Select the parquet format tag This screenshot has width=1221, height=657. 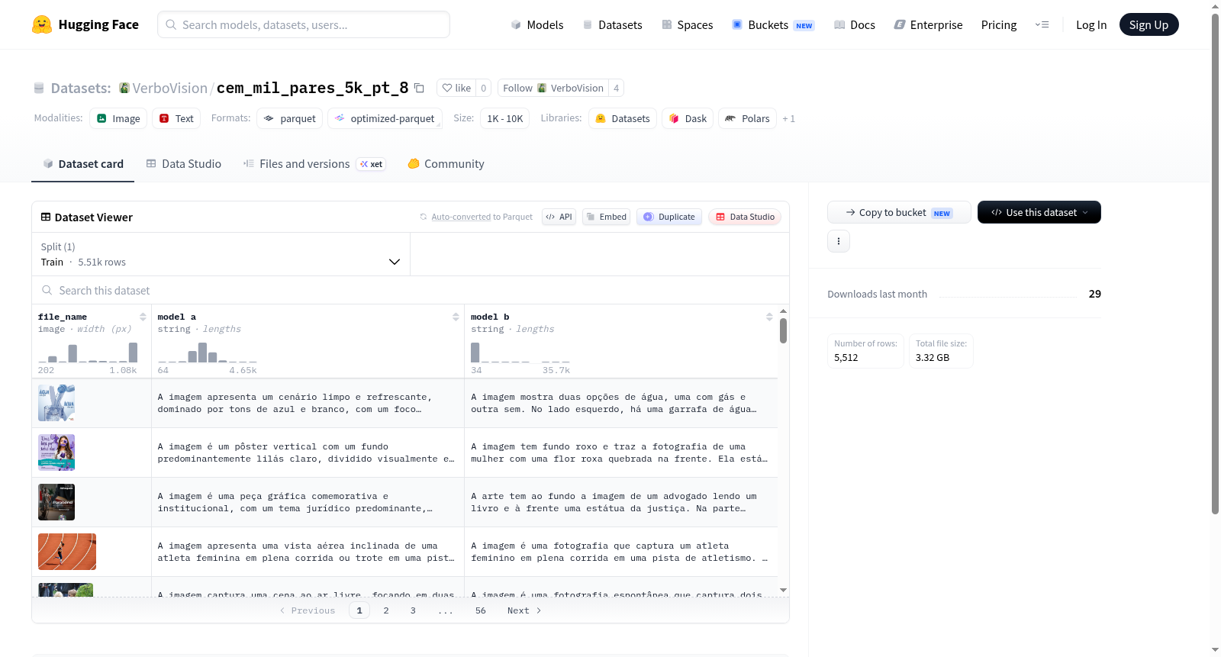click(289, 118)
